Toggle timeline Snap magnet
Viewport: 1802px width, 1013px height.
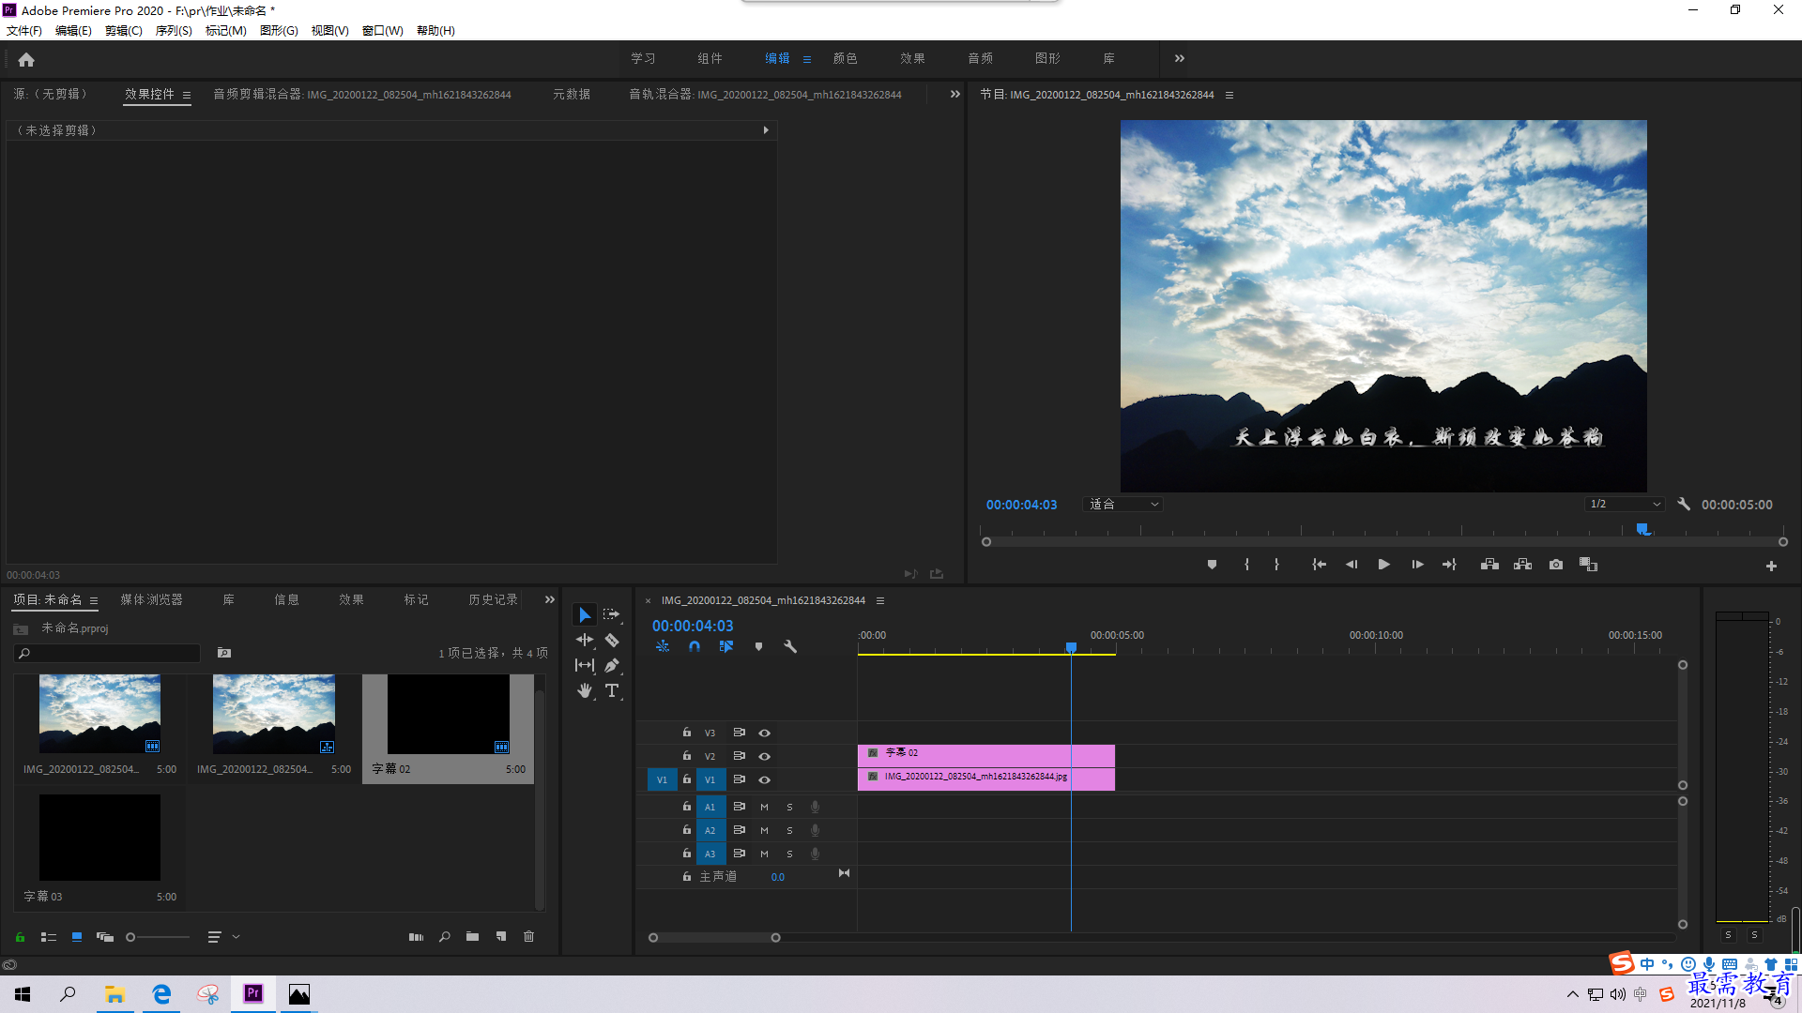tap(695, 646)
